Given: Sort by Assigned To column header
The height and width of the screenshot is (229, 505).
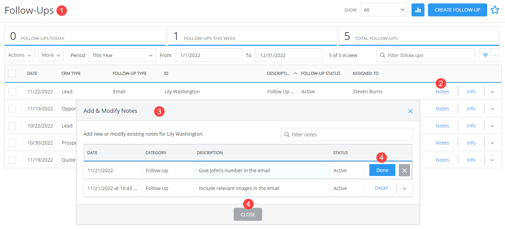Looking at the screenshot, I should pyautogui.click(x=366, y=73).
